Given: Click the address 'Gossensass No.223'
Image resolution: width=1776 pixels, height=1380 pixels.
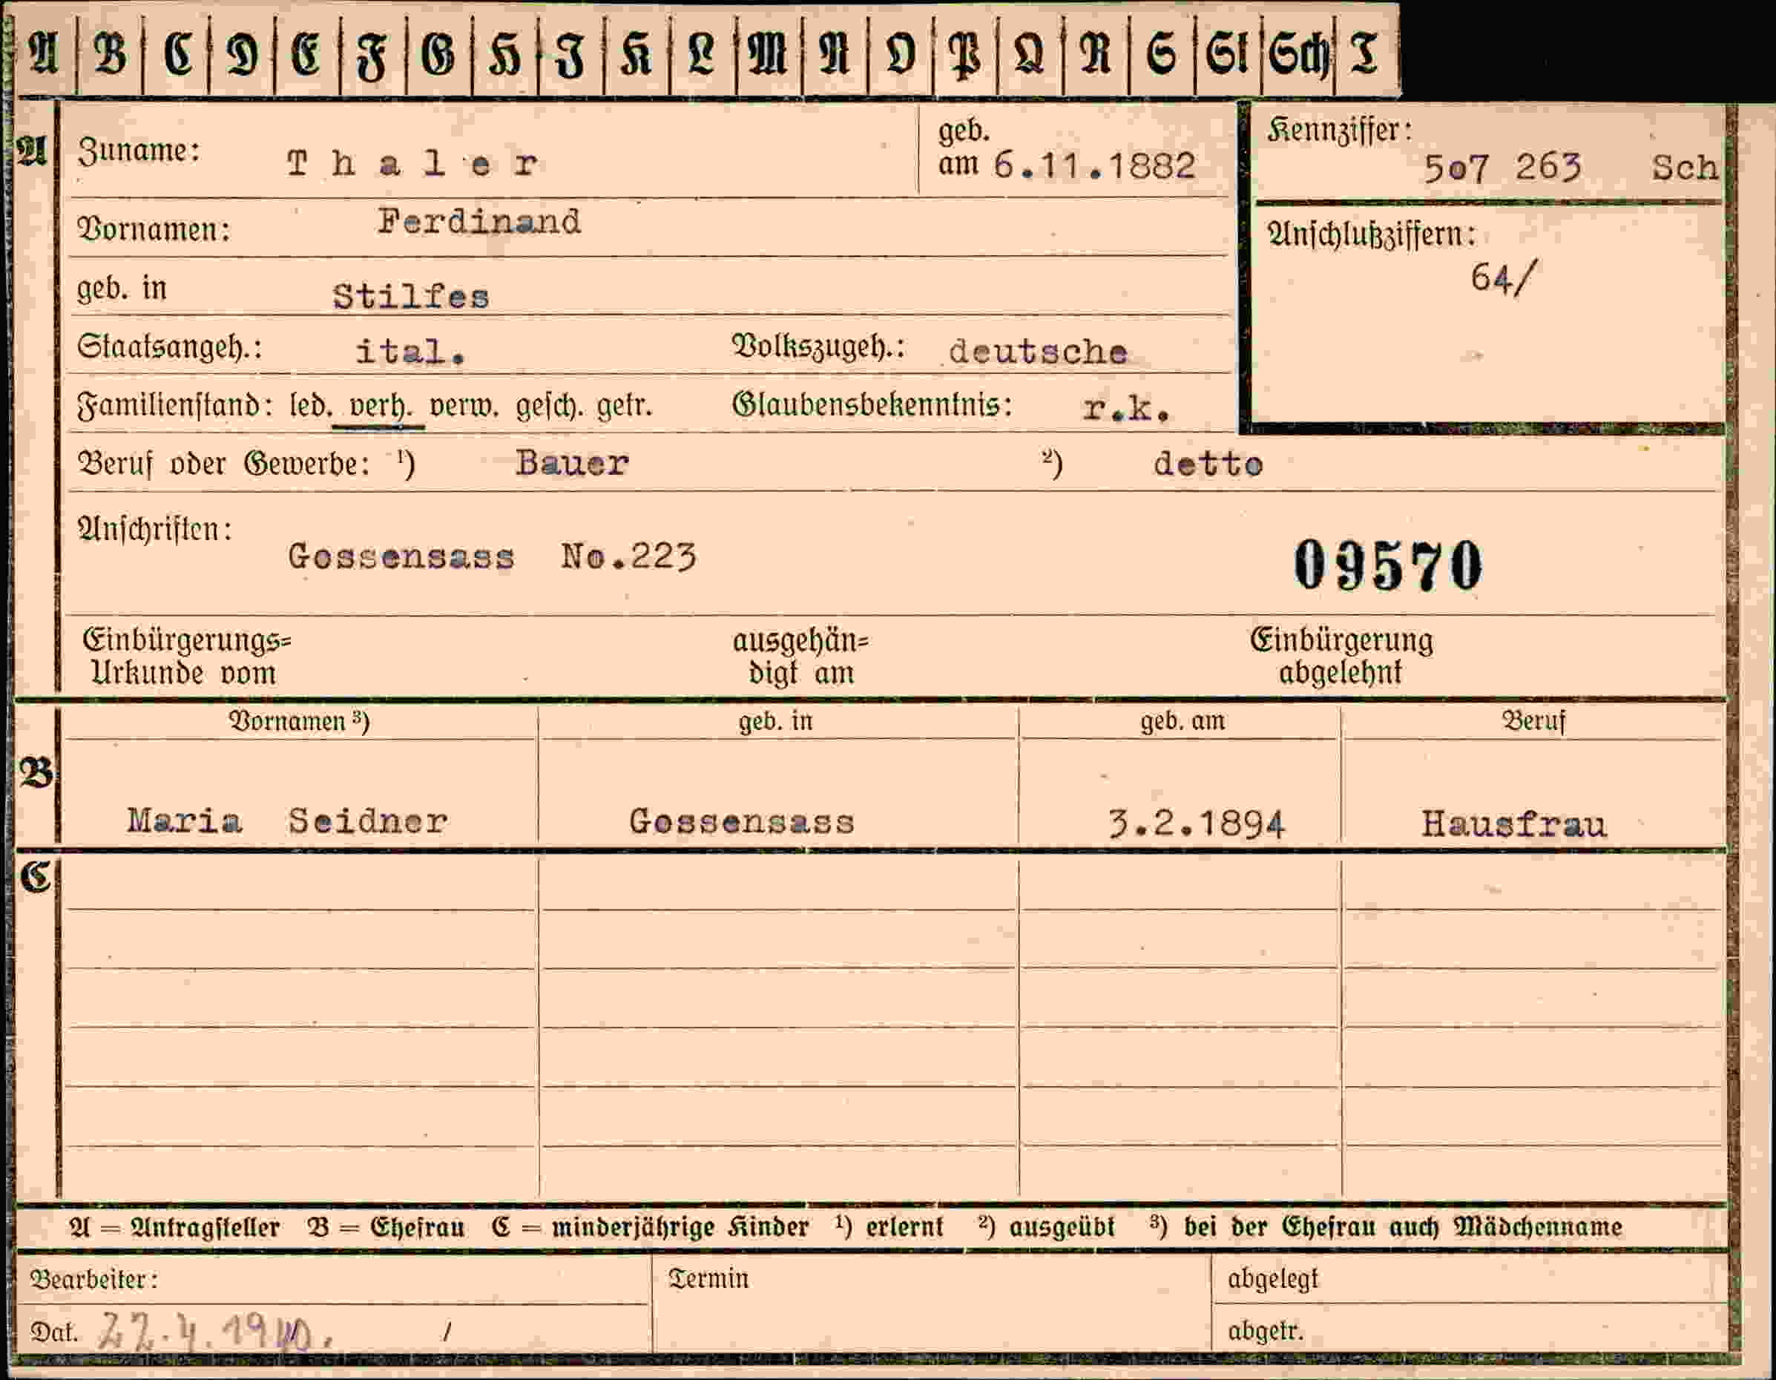Looking at the screenshot, I should pos(492,557).
